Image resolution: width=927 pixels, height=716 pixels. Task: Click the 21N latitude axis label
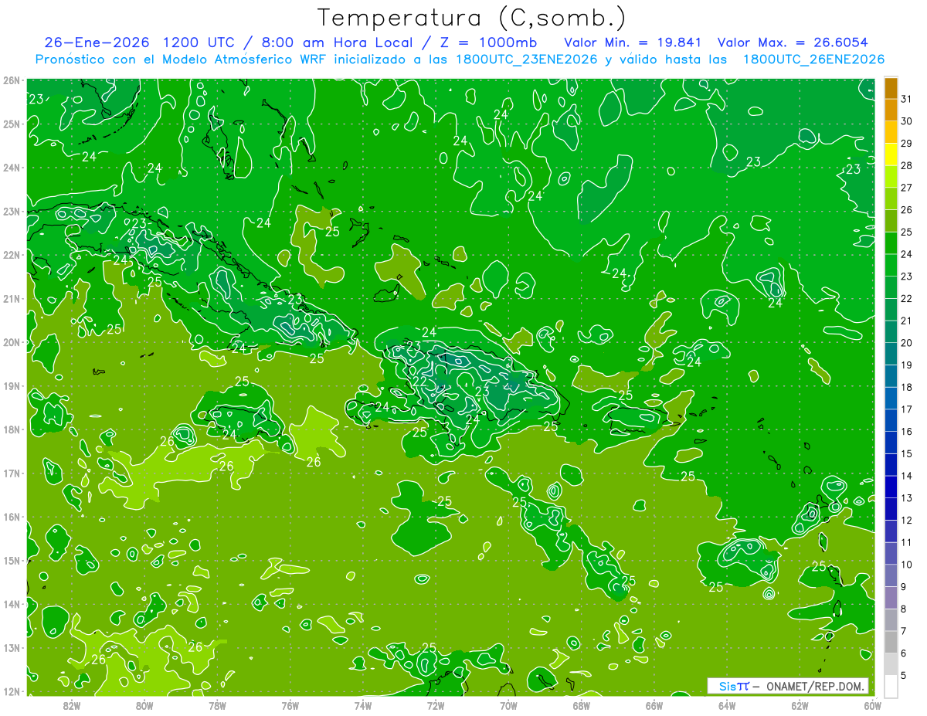pos(12,298)
